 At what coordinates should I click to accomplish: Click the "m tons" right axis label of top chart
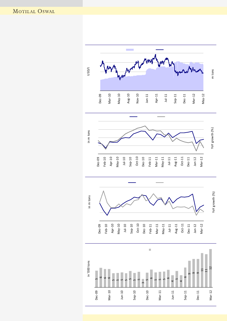click(213, 74)
